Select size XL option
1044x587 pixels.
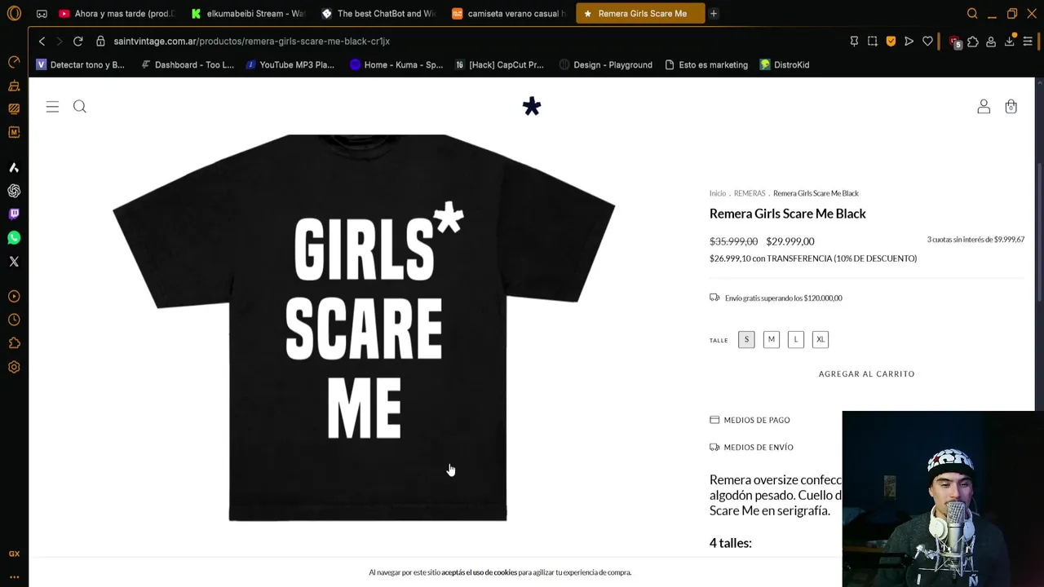(x=821, y=339)
